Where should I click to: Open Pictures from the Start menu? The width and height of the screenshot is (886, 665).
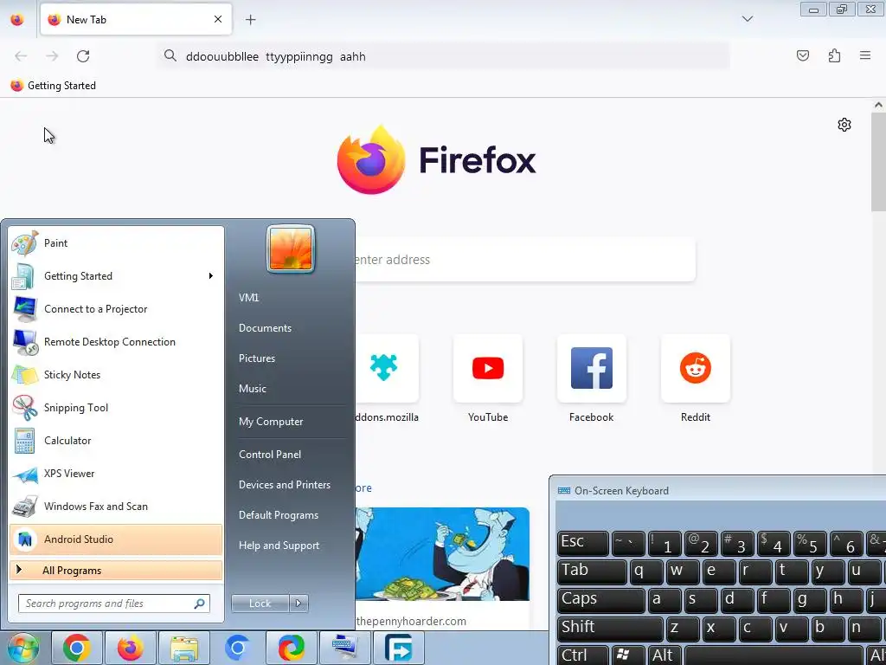pyautogui.click(x=256, y=358)
